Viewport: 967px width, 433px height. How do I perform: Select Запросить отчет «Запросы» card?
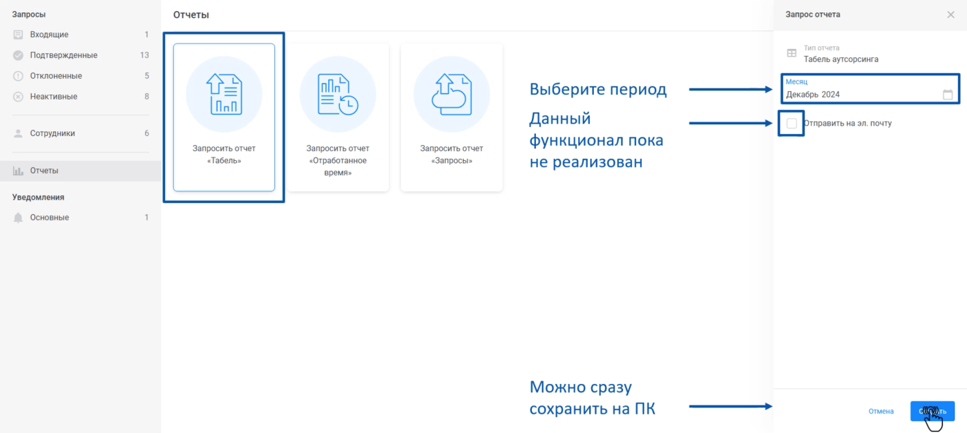[x=452, y=117]
